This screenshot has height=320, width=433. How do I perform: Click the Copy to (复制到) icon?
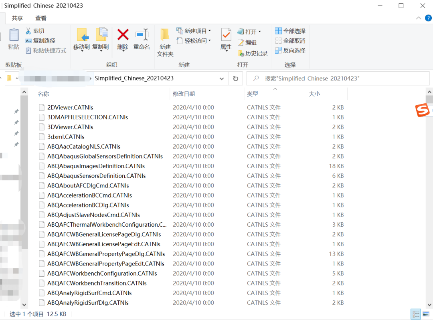tap(101, 35)
